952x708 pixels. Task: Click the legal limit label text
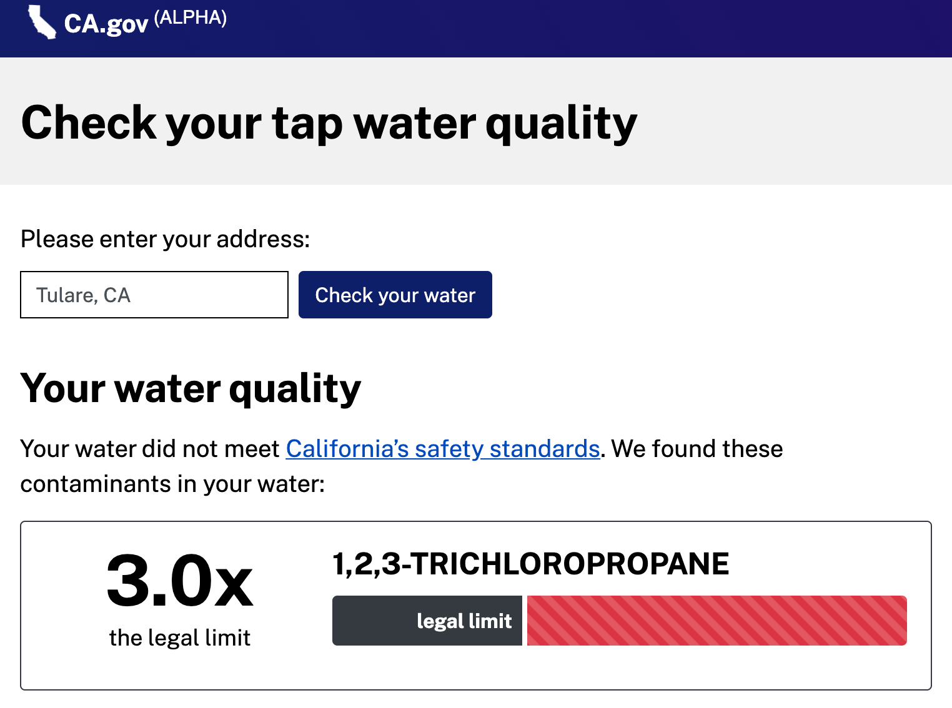465,621
